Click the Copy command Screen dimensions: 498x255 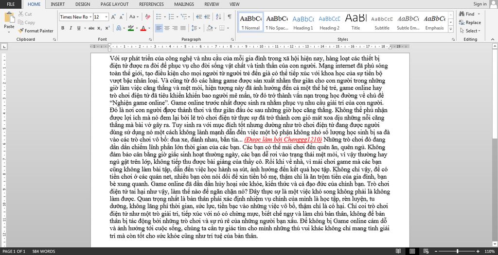pos(26,22)
